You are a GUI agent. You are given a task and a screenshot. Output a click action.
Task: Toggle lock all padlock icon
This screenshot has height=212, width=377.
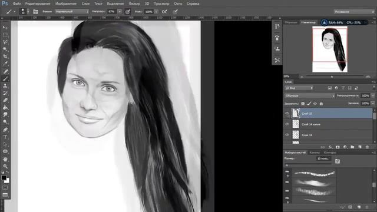[x=321, y=104]
